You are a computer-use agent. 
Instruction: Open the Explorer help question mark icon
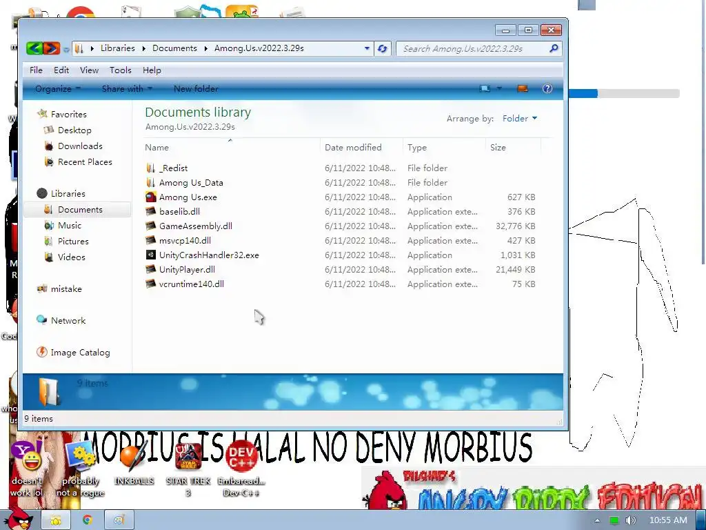tap(547, 88)
